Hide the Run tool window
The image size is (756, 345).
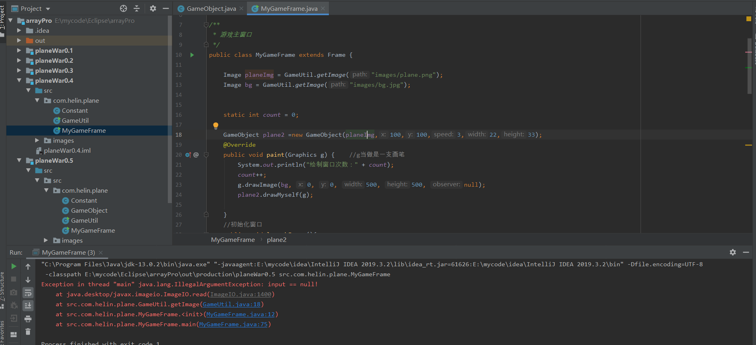point(746,252)
